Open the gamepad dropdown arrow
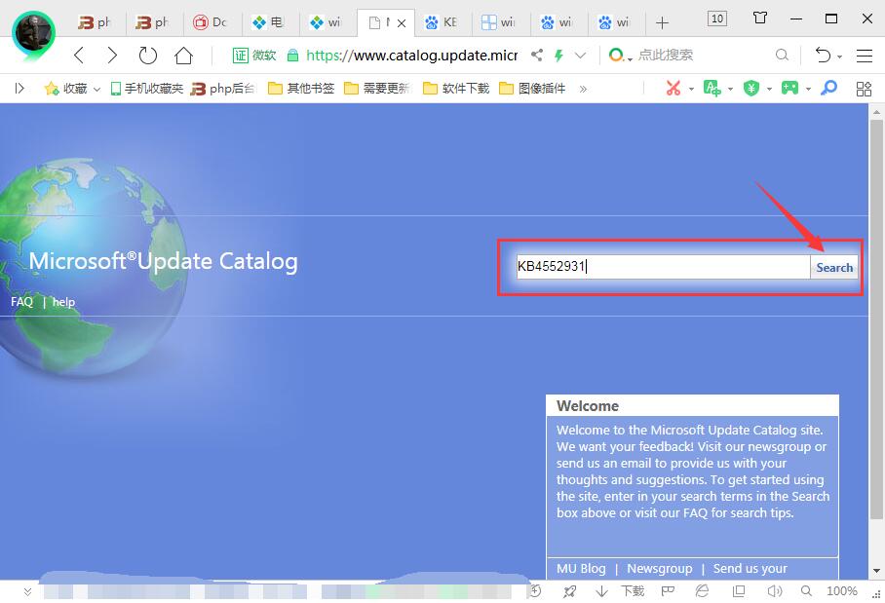 [808, 89]
